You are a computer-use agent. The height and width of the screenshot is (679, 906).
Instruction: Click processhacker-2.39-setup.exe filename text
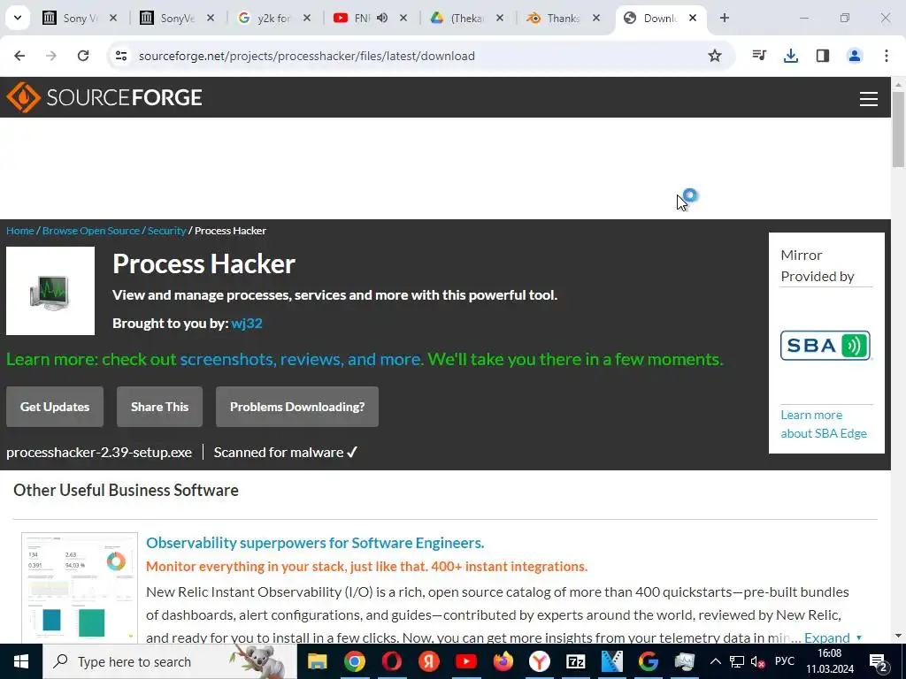tap(99, 452)
